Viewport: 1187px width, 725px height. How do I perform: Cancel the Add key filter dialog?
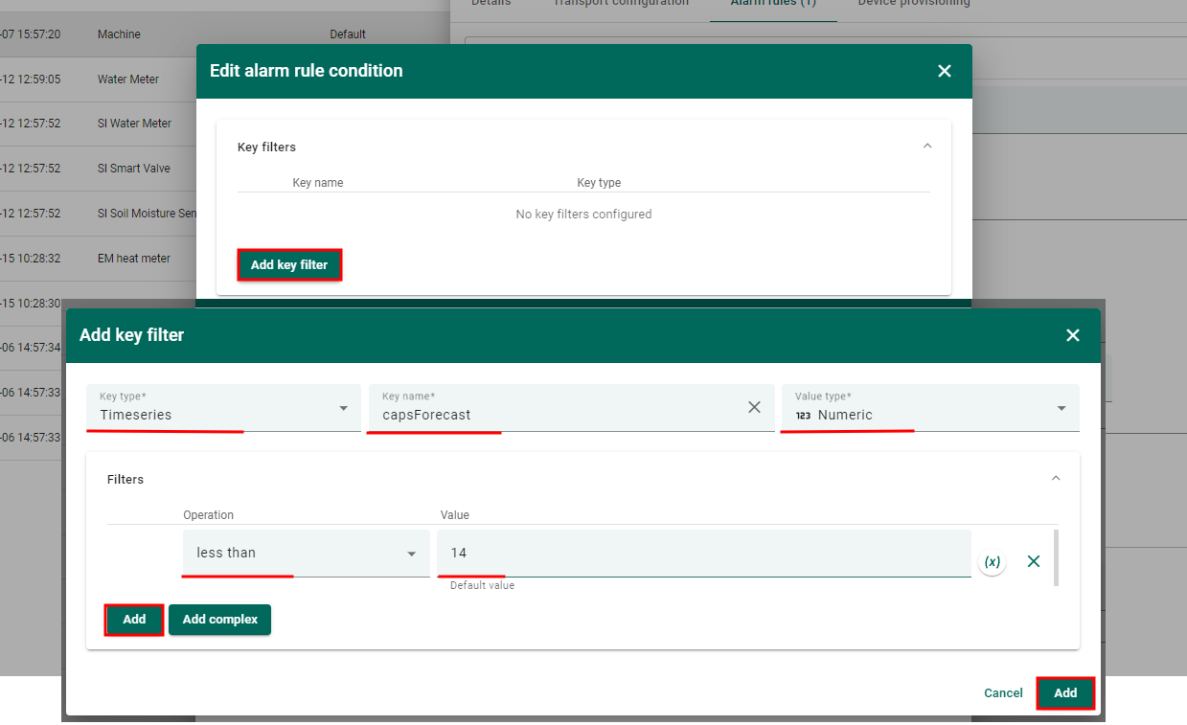1003,693
